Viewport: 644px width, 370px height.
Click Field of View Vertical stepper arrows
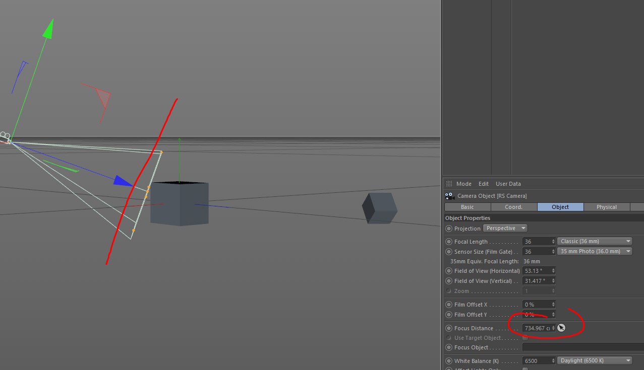[554, 281]
